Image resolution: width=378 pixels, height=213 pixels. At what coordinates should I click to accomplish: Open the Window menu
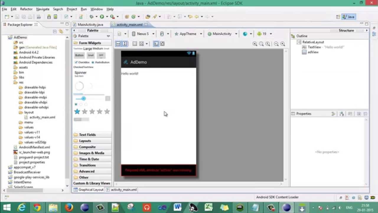(x=97, y=9)
